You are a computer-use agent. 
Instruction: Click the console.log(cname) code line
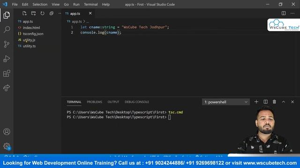point(101,32)
